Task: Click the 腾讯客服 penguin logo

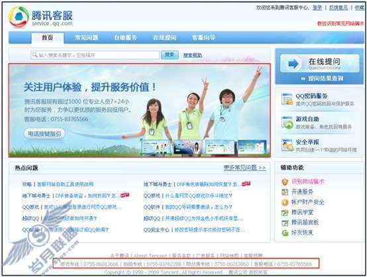Action: tap(19, 17)
